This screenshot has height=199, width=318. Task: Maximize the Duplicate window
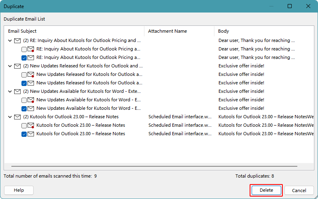(x=290, y=6)
